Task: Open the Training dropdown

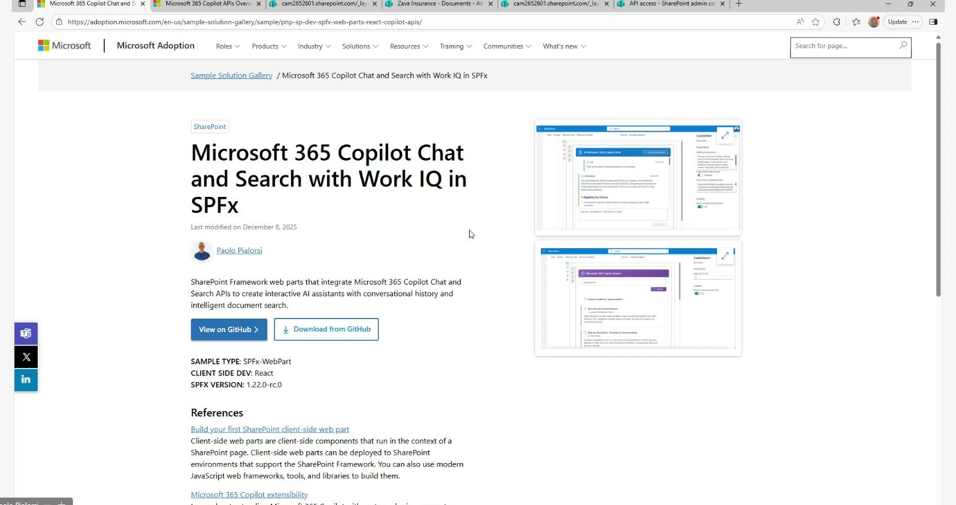Action: [456, 46]
